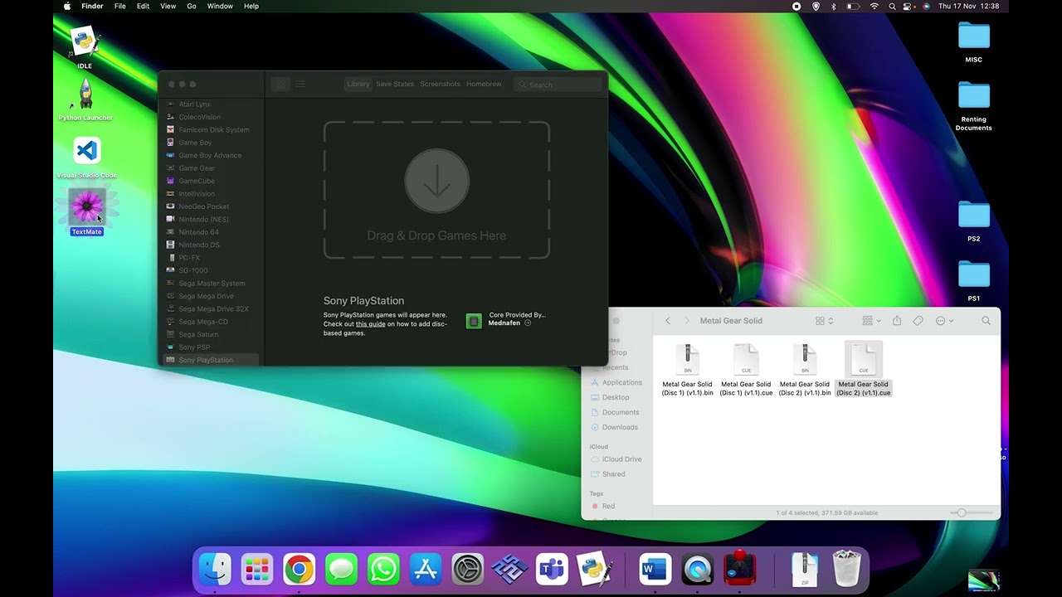Select Nintendo 64 in the sidebar
1062x597 pixels.
coord(198,232)
